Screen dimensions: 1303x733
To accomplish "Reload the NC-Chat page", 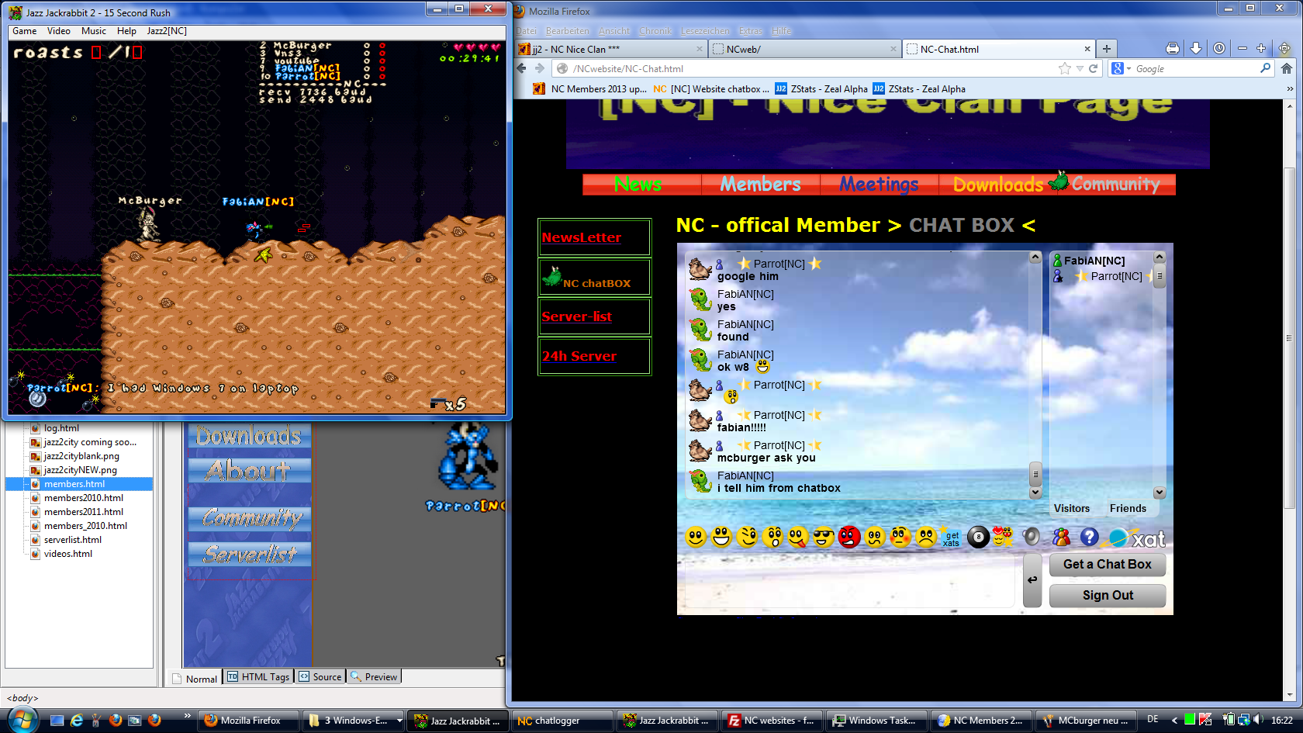I will [x=1093, y=68].
